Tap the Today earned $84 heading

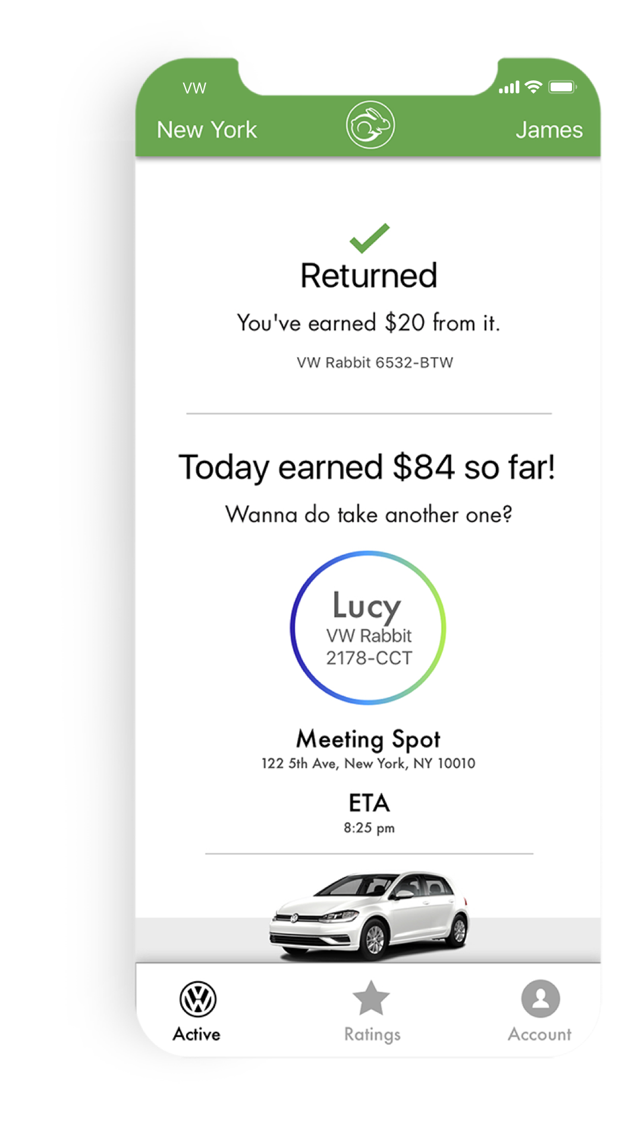pyautogui.click(x=367, y=467)
